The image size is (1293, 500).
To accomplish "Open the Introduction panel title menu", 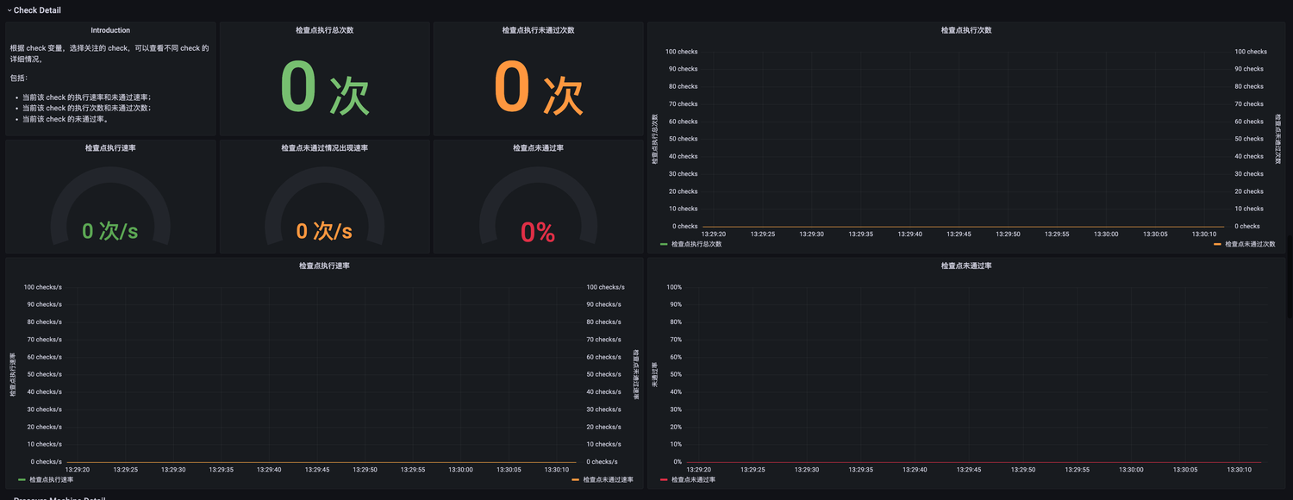I will [110, 30].
